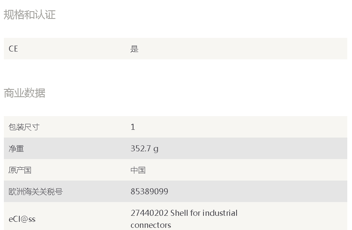Select the CE label cell

[13, 49]
